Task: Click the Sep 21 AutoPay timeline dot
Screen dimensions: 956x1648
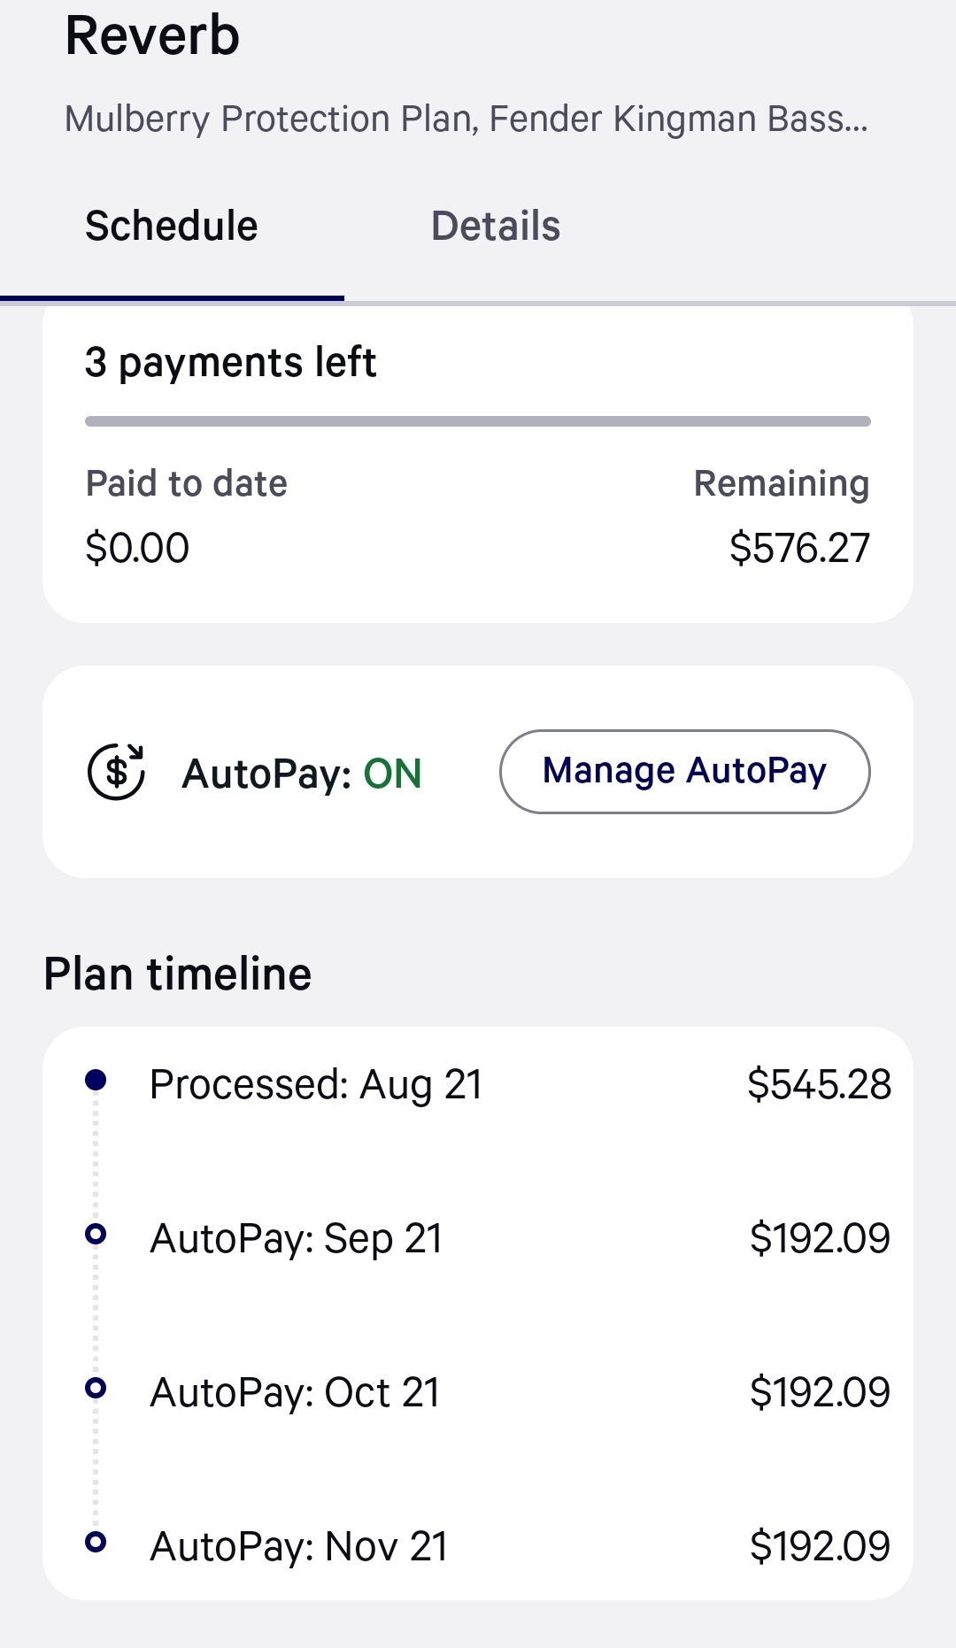Action: (96, 1234)
